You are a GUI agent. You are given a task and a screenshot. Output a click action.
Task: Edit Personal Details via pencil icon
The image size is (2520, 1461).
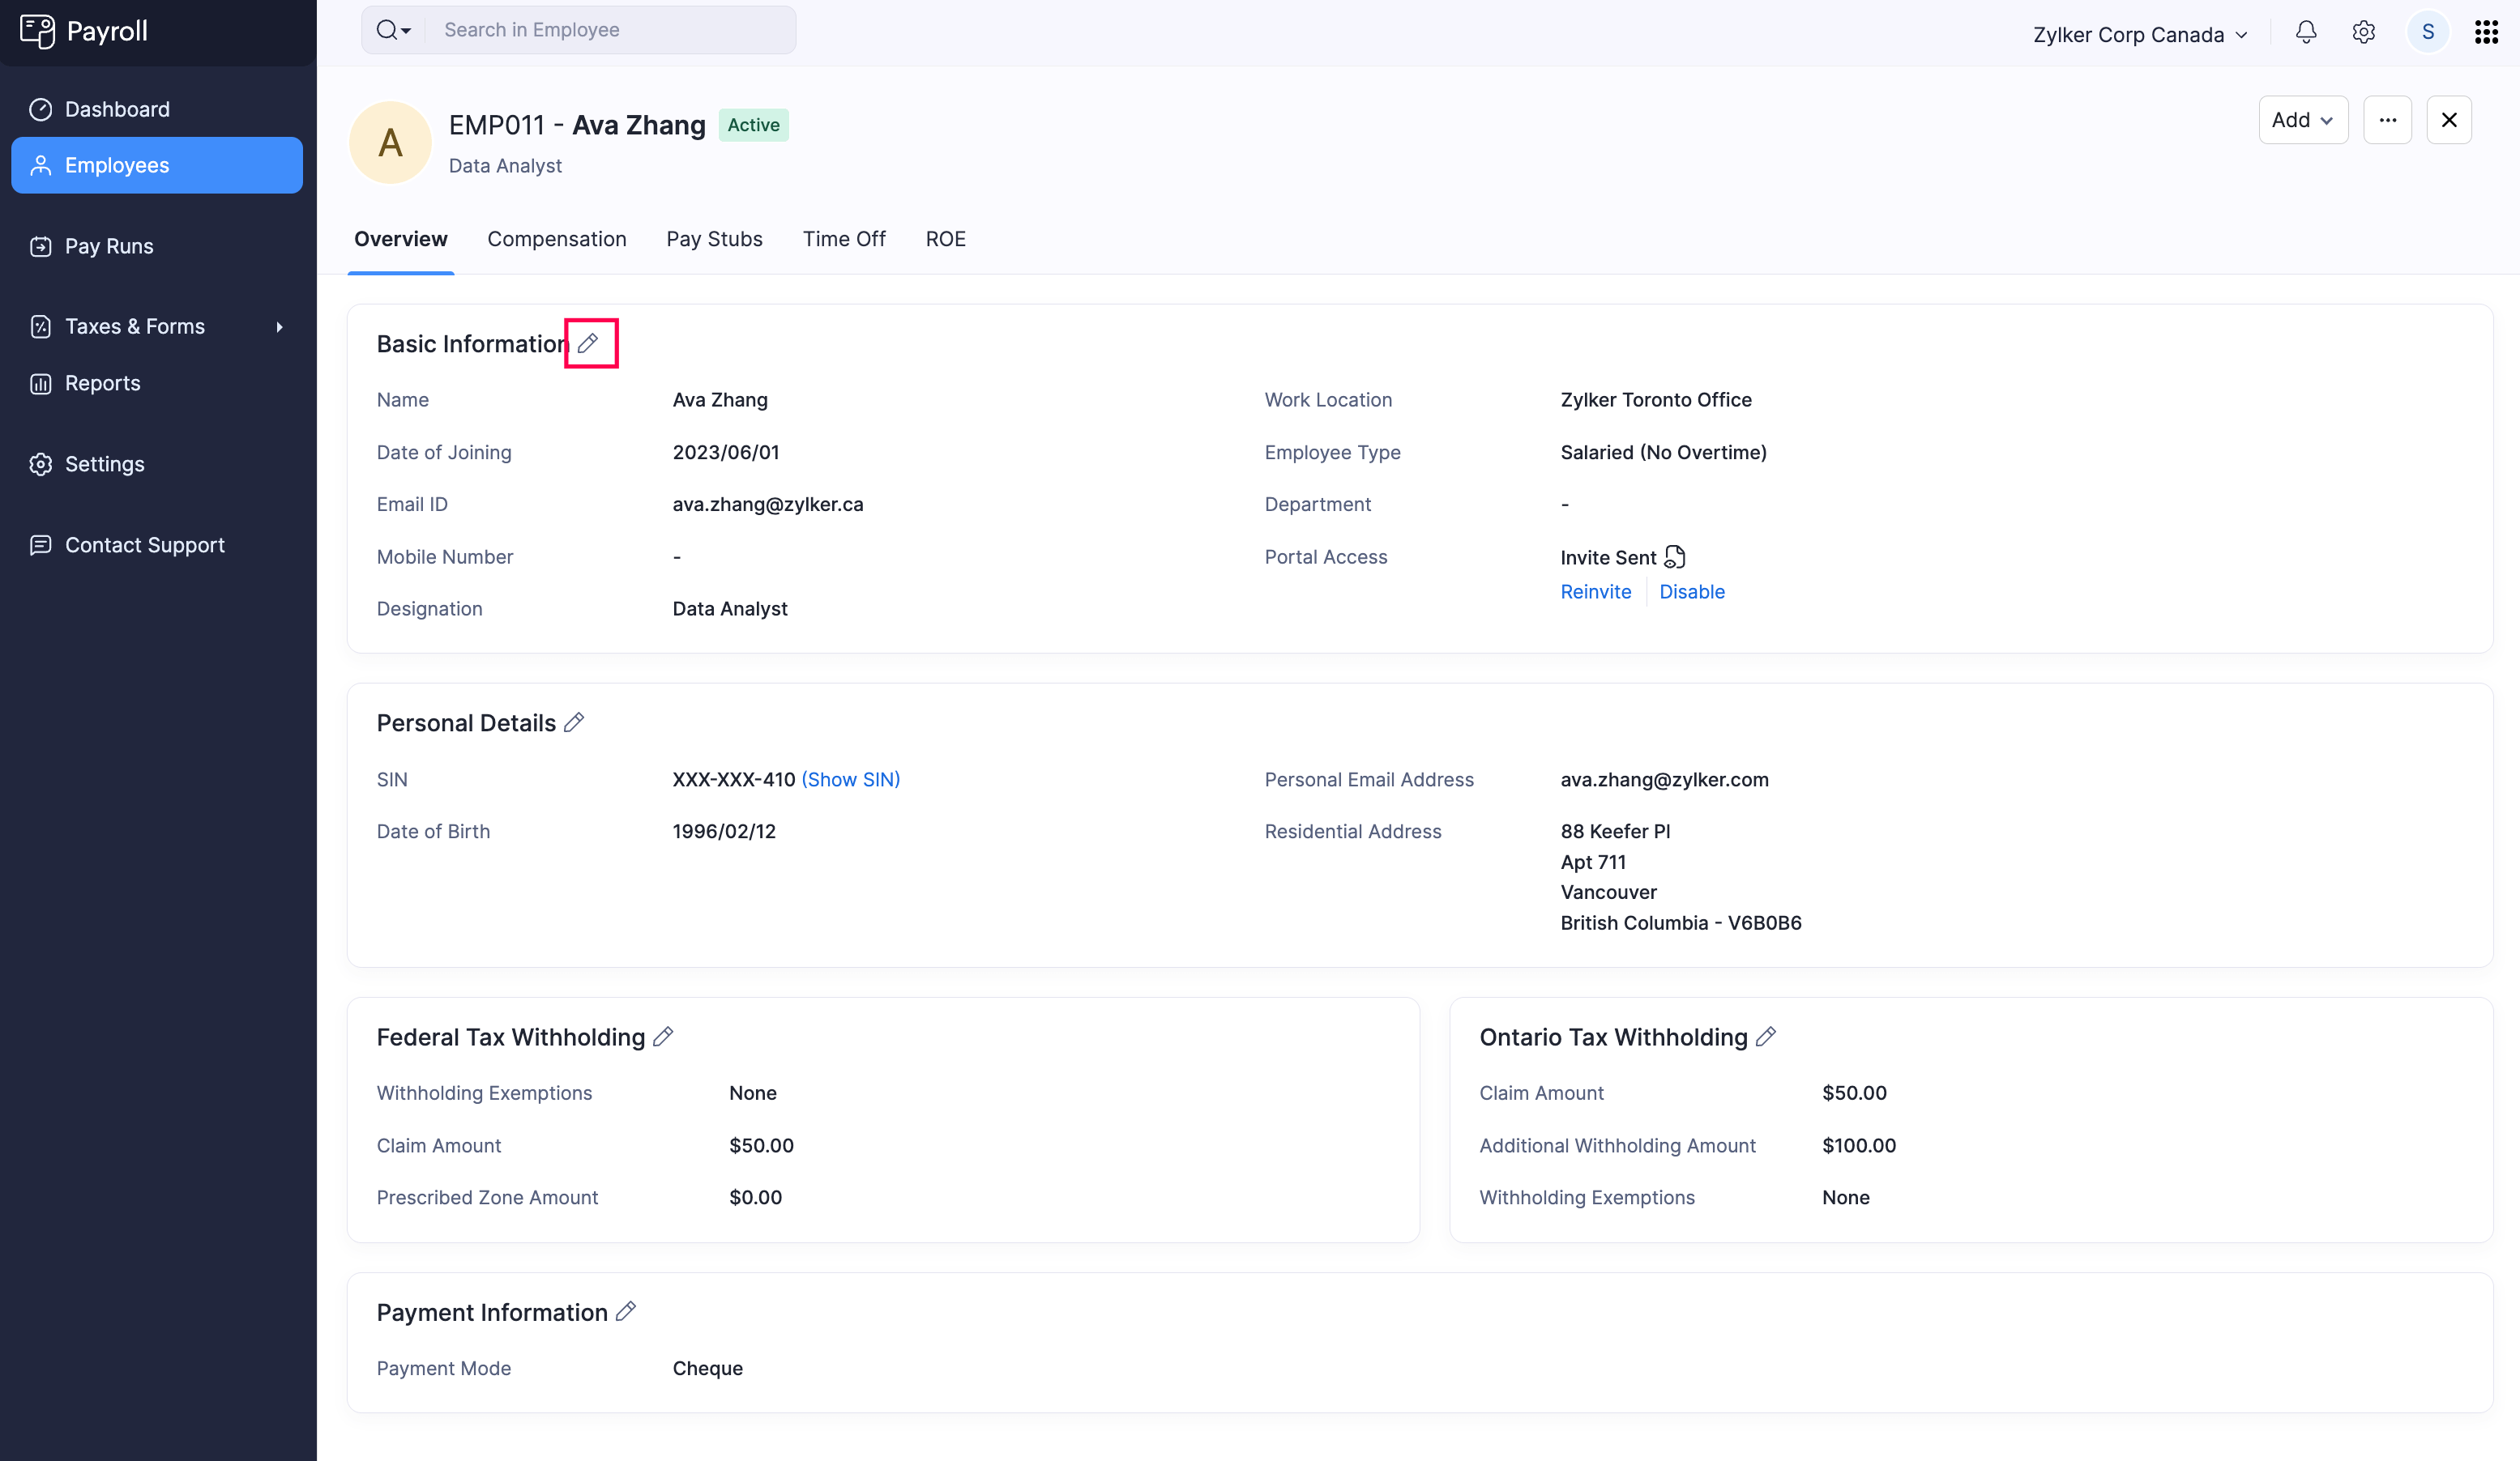pyautogui.click(x=574, y=722)
